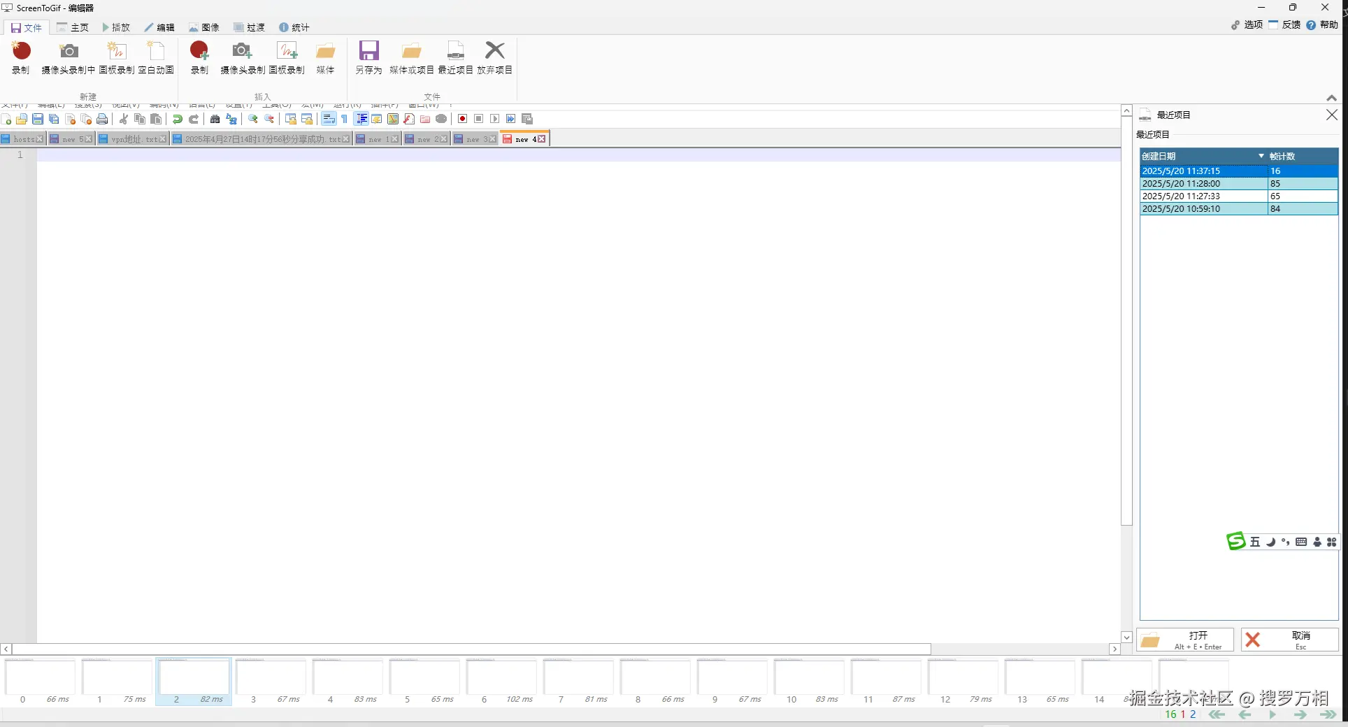1348x727 pixels.
Task: Go to next frame
Action: point(1300,714)
